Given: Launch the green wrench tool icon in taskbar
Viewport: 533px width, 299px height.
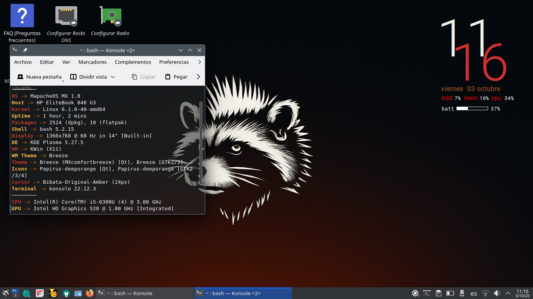Looking at the screenshot, I should [x=66, y=293].
